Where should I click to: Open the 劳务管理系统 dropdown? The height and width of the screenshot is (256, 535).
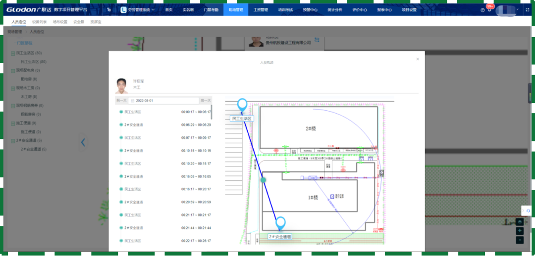pyautogui.click(x=138, y=10)
